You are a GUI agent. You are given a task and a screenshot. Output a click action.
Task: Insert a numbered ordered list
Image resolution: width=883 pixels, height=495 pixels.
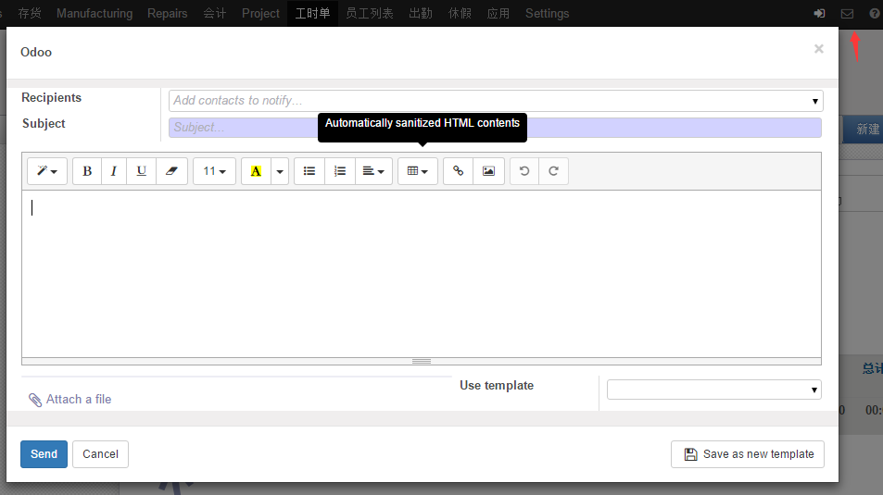(340, 171)
